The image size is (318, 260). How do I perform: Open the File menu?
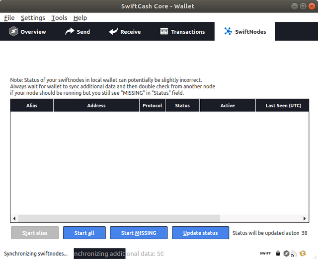pos(9,18)
